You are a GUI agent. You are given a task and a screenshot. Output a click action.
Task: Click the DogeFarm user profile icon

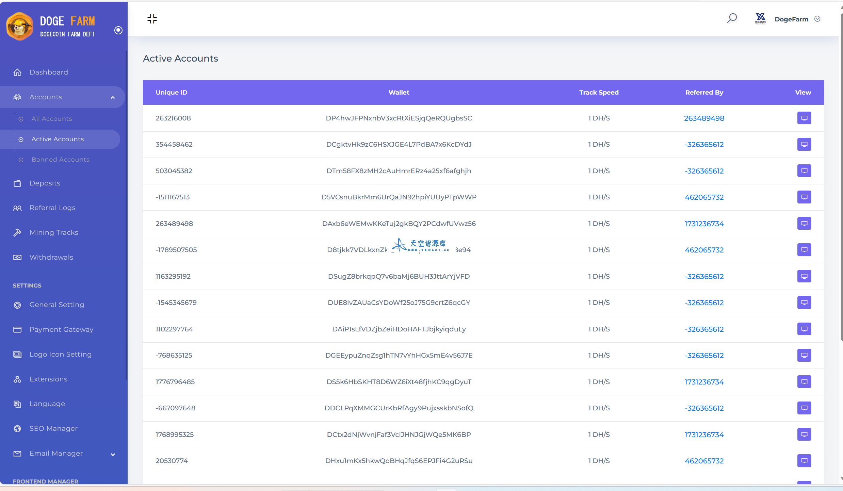(x=760, y=19)
